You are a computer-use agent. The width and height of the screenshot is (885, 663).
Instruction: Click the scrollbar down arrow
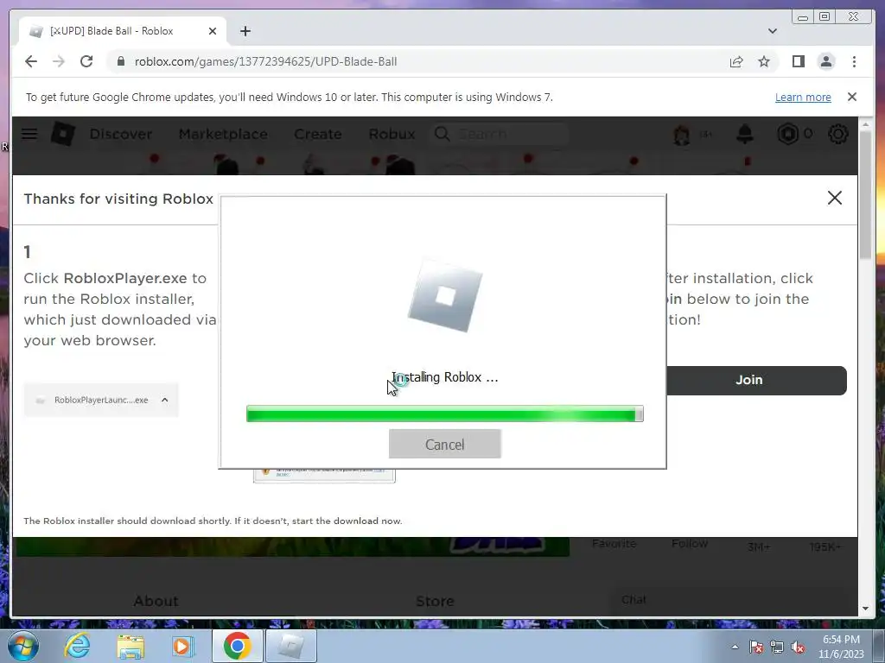click(x=866, y=609)
